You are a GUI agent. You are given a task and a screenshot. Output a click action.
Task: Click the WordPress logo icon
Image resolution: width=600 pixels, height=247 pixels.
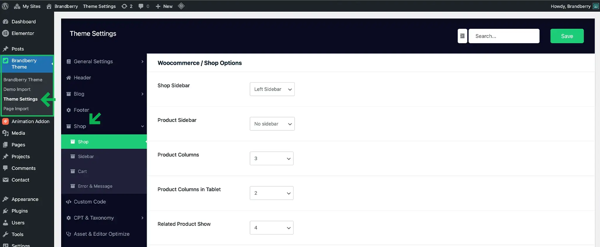5,6
